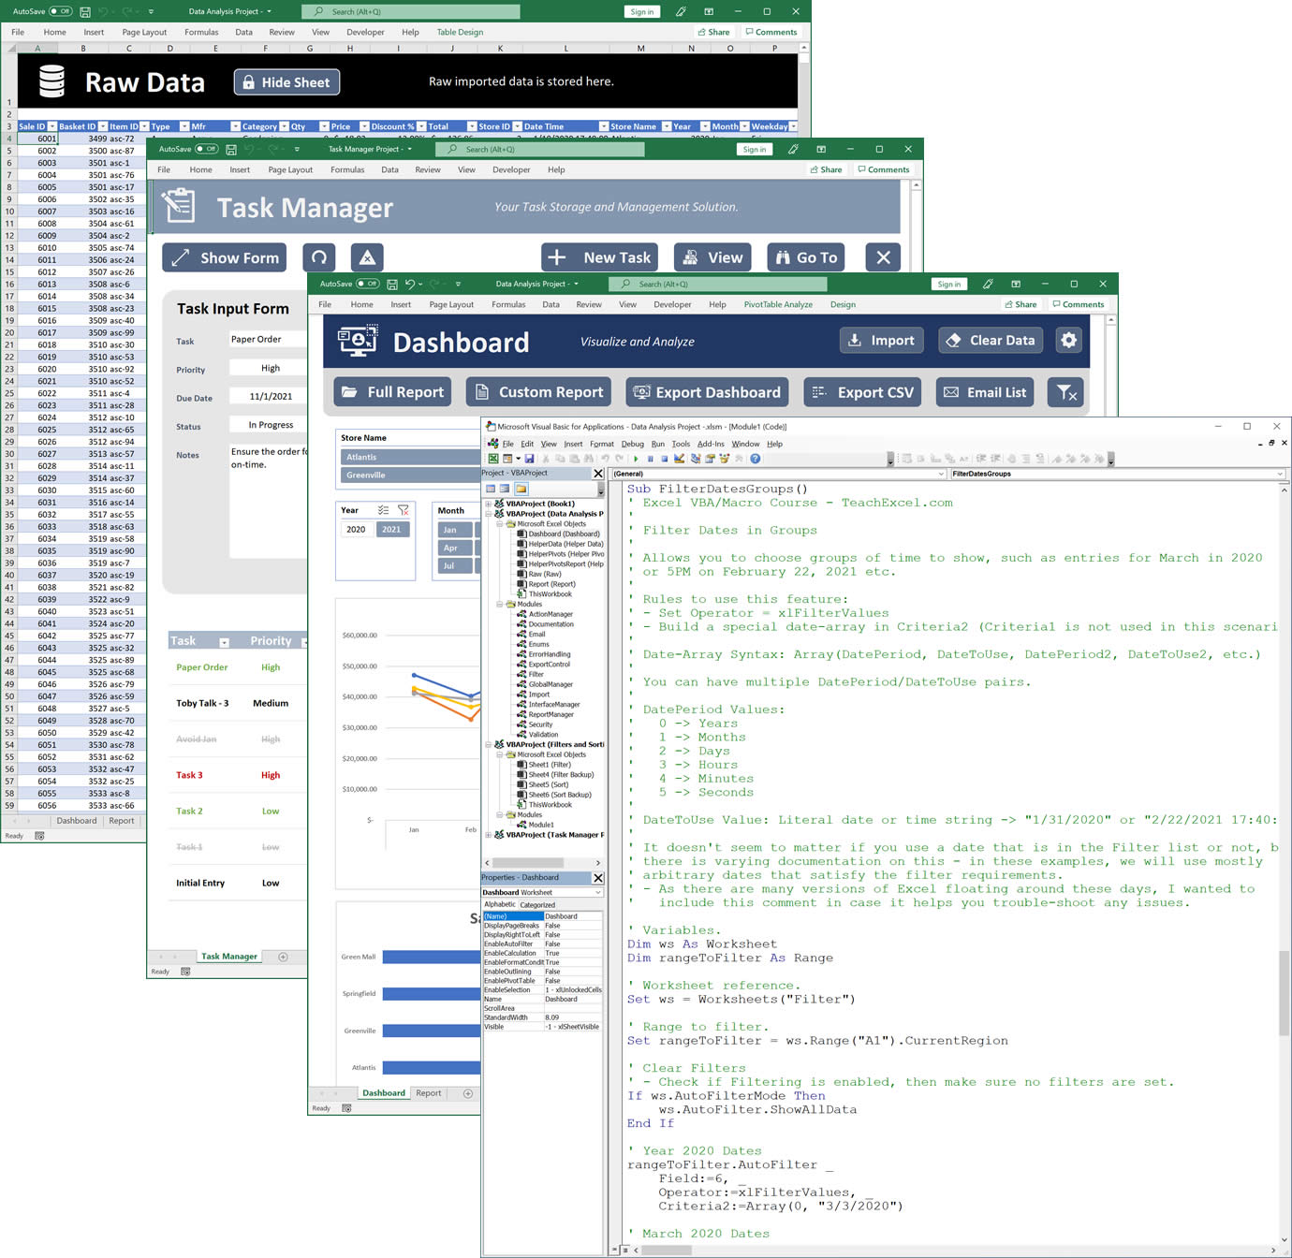This screenshot has width=1292, height=1258.
Task: Open the Dashboard settings gear
Action: 1068,341
